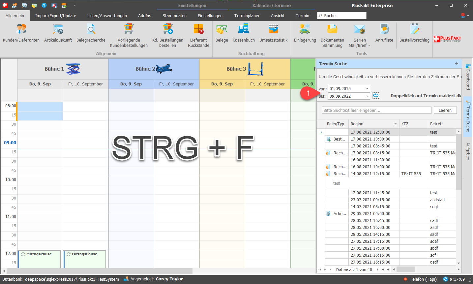Open the Aufgaben side tab

[x=468, y=151]
